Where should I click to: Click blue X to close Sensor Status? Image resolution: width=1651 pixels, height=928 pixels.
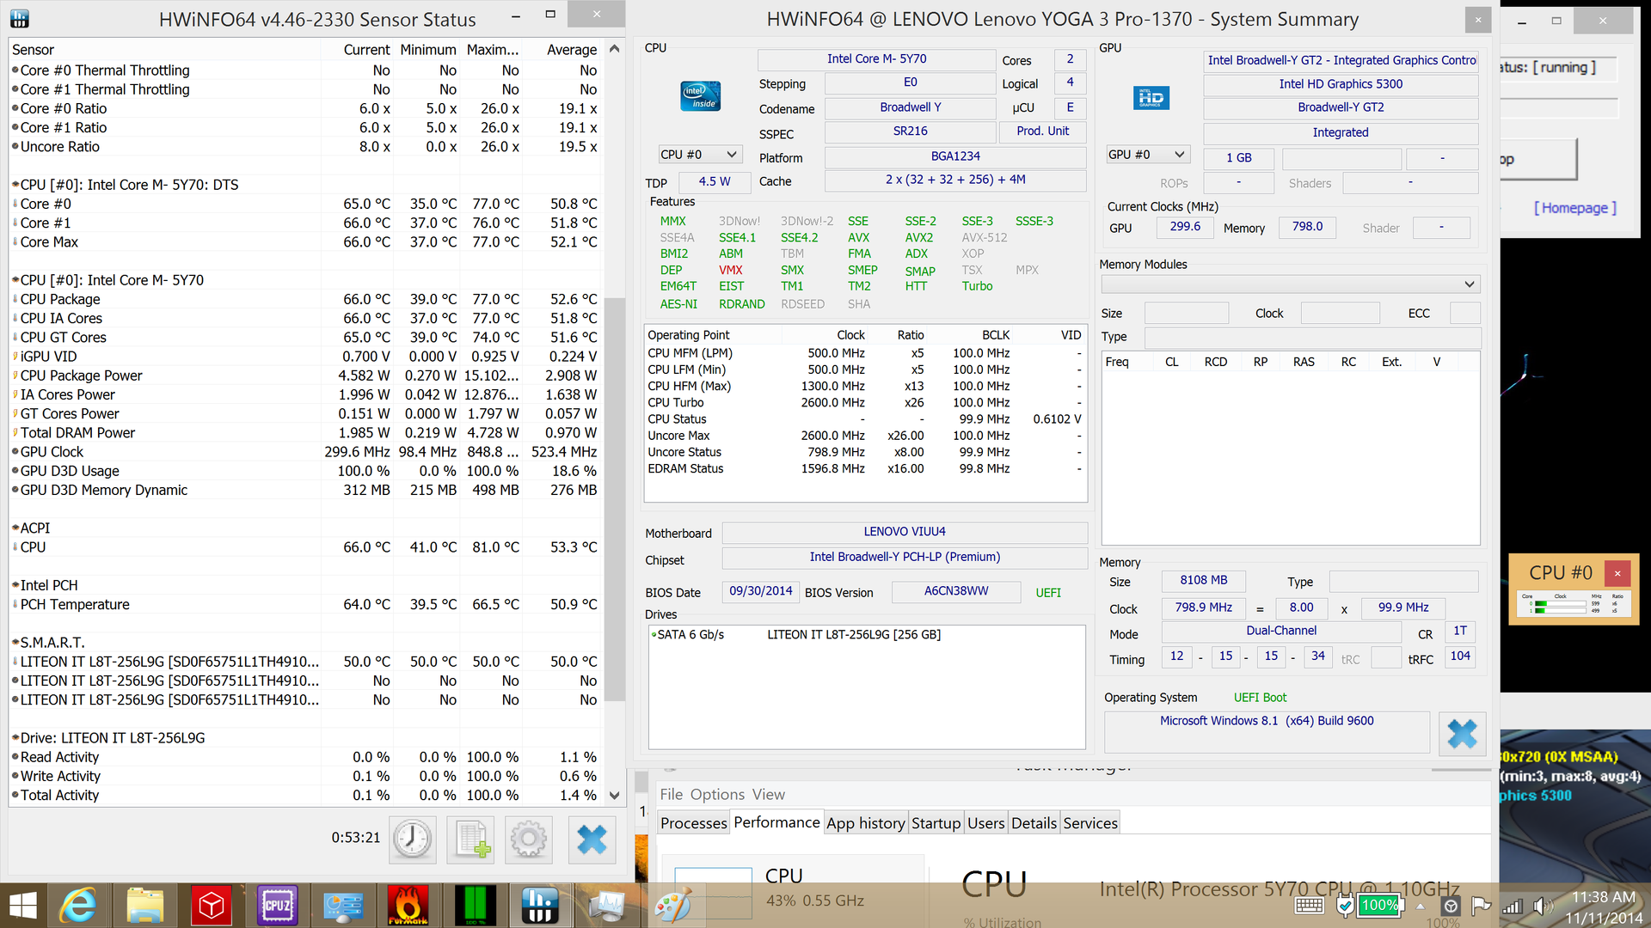click(x=592, y=839)
